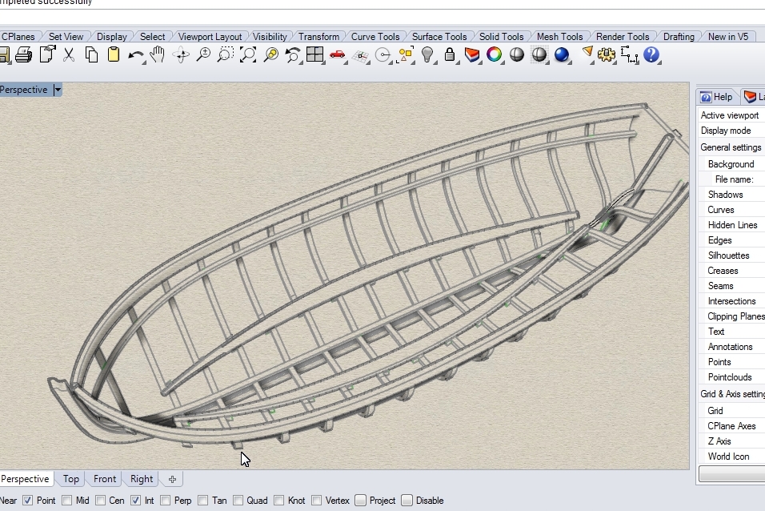Activate the Pan hand tool
Viewport: 765px width, 511px height.
tap(158, 54)
